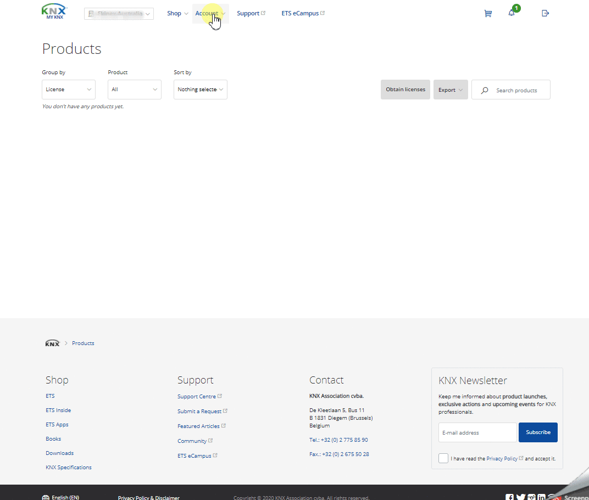This screenshot has height=500, width=589.
Task: Open the Instagram social icon
Action: [x=531, y=497]
